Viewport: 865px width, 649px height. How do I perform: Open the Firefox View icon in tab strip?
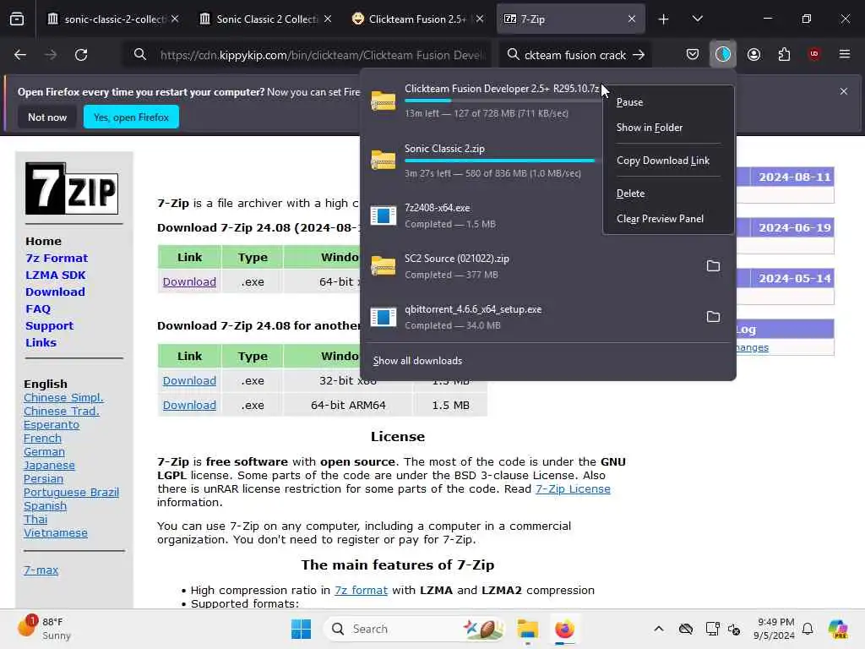(17, 19)
